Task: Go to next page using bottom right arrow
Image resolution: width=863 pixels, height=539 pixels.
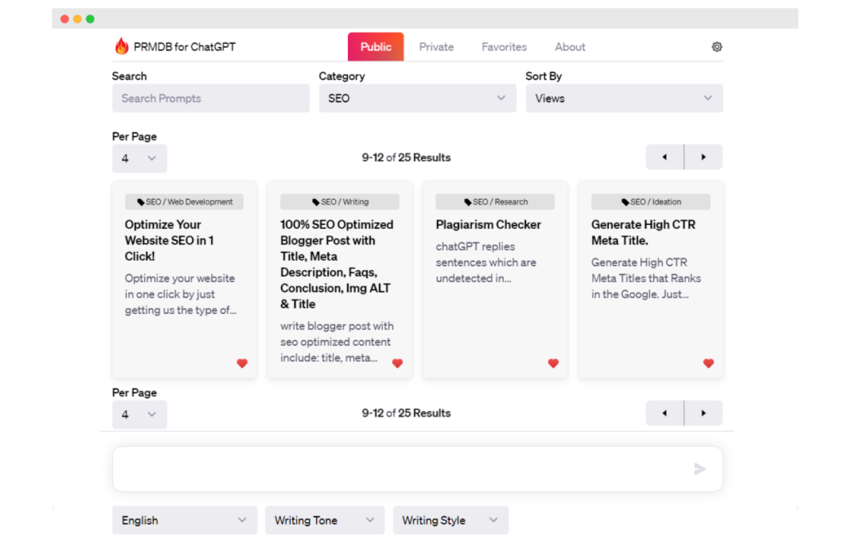Action: coord(703,413)
